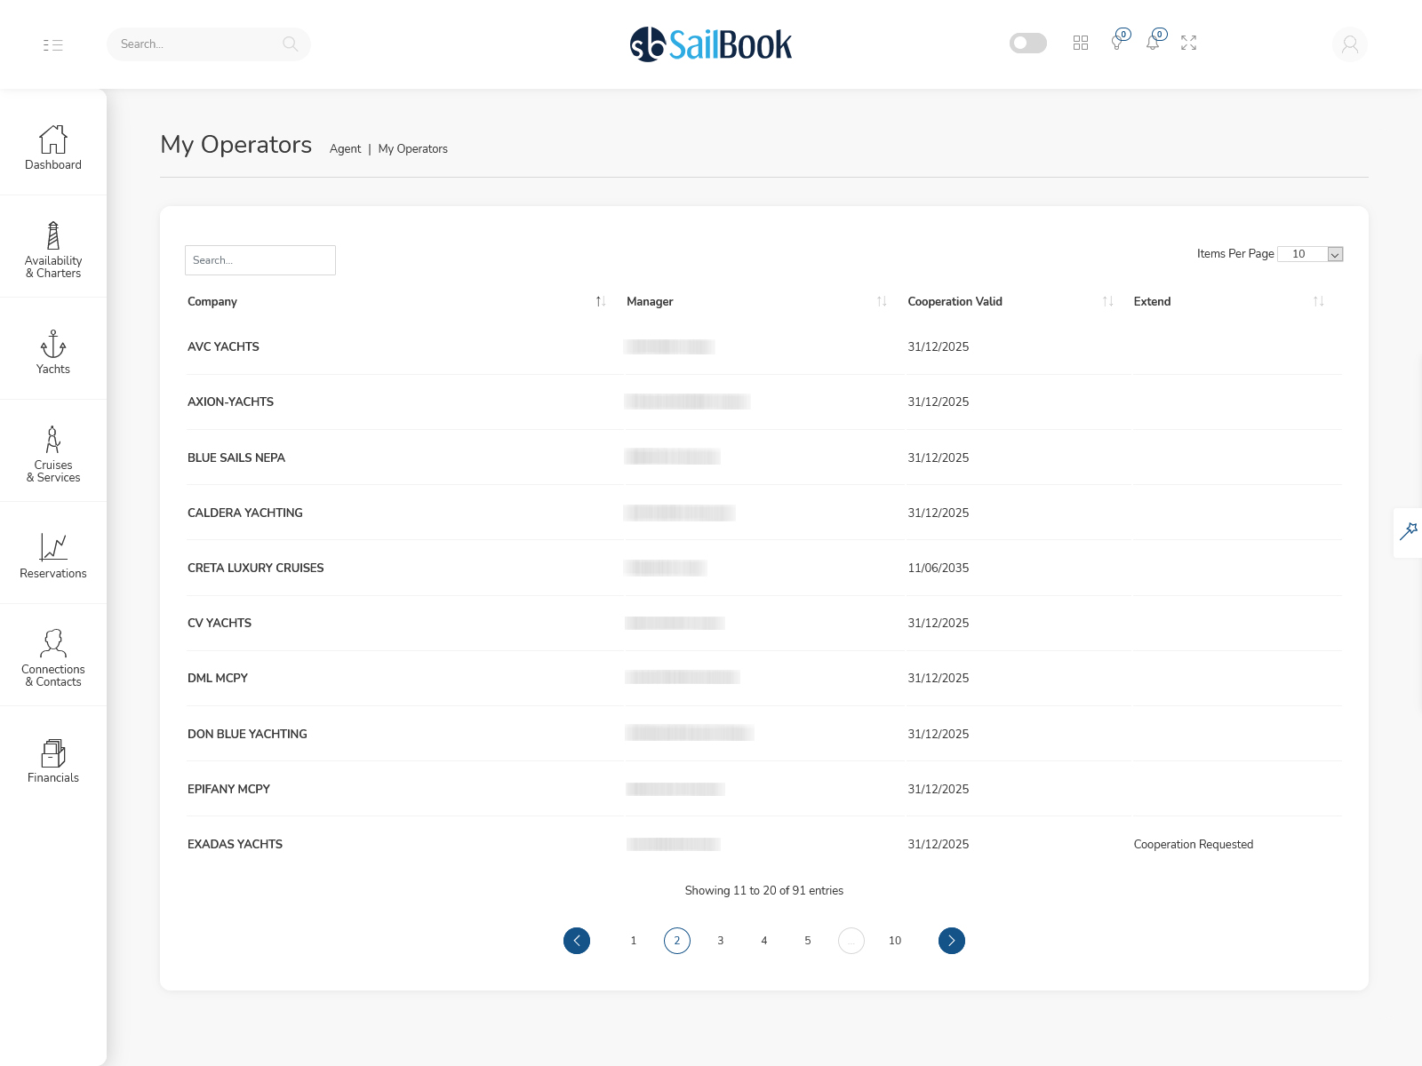Click the magnifier icon in top search

[x=290, y=44]
